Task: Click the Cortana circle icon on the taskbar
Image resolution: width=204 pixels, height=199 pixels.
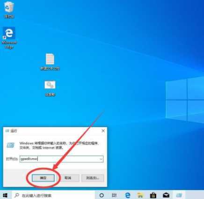Action: pos(102,195)
